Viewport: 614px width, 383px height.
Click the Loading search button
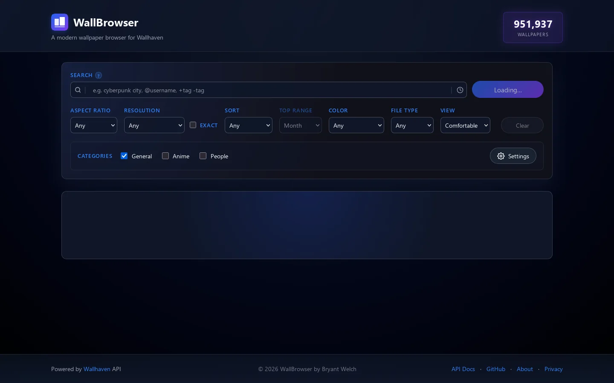click(508, 89)
